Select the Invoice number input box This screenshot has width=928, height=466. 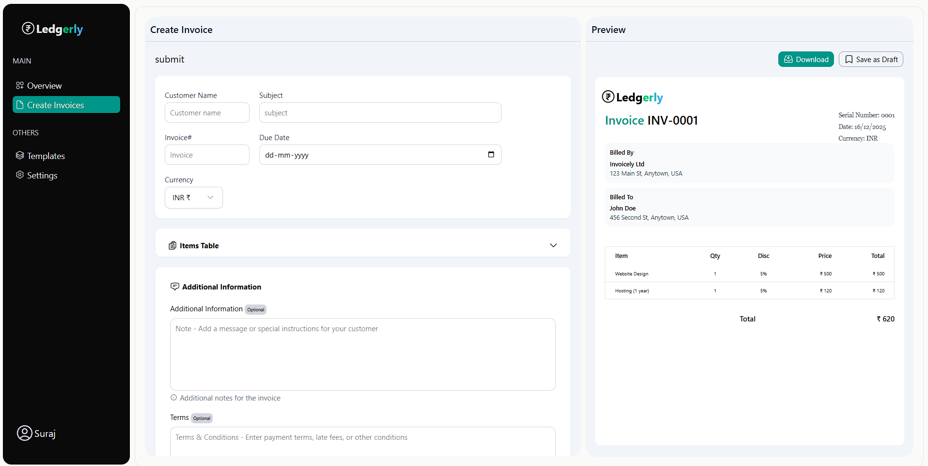point(207,155)
